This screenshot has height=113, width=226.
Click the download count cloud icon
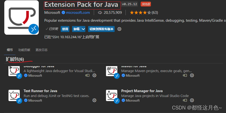(x=100, y=13)
